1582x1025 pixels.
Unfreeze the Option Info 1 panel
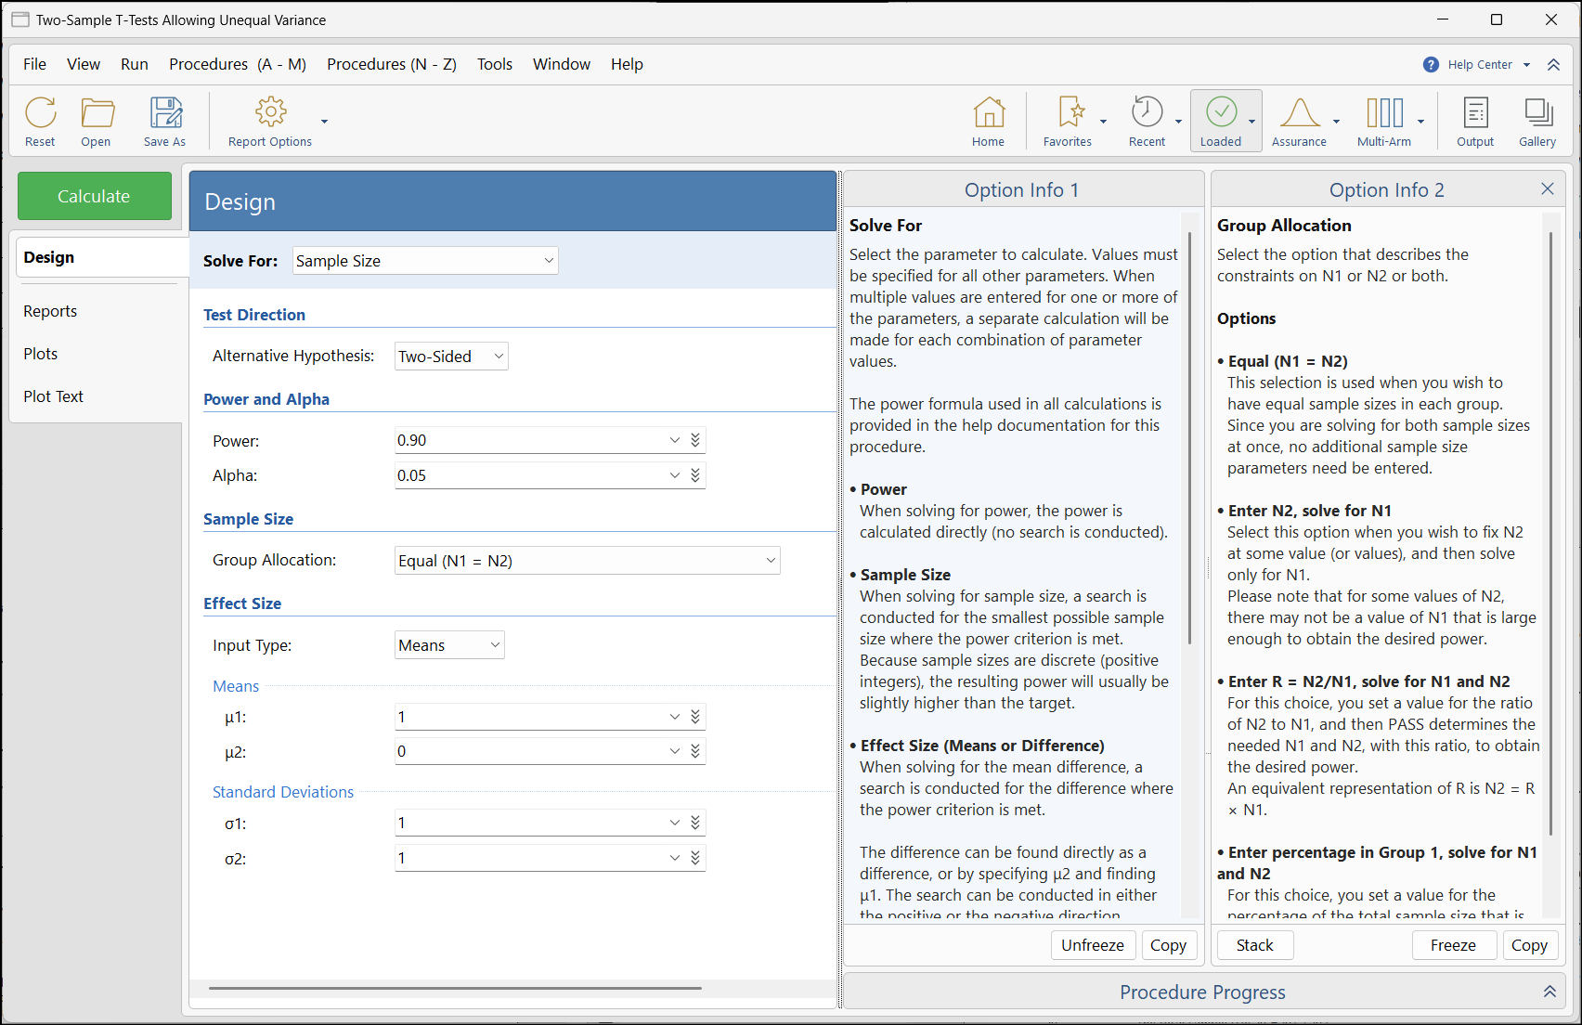pyautogui.click(x=1092, y=945)
